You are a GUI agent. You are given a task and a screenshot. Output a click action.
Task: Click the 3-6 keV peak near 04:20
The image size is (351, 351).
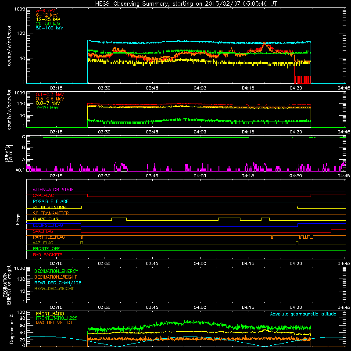click(x=265, y=43)
